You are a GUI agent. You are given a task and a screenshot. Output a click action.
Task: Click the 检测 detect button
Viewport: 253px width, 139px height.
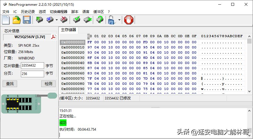(48, 84)
